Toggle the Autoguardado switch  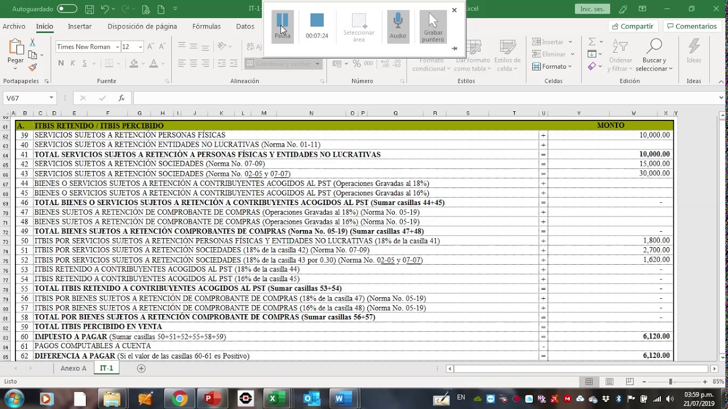click(67, 9)
